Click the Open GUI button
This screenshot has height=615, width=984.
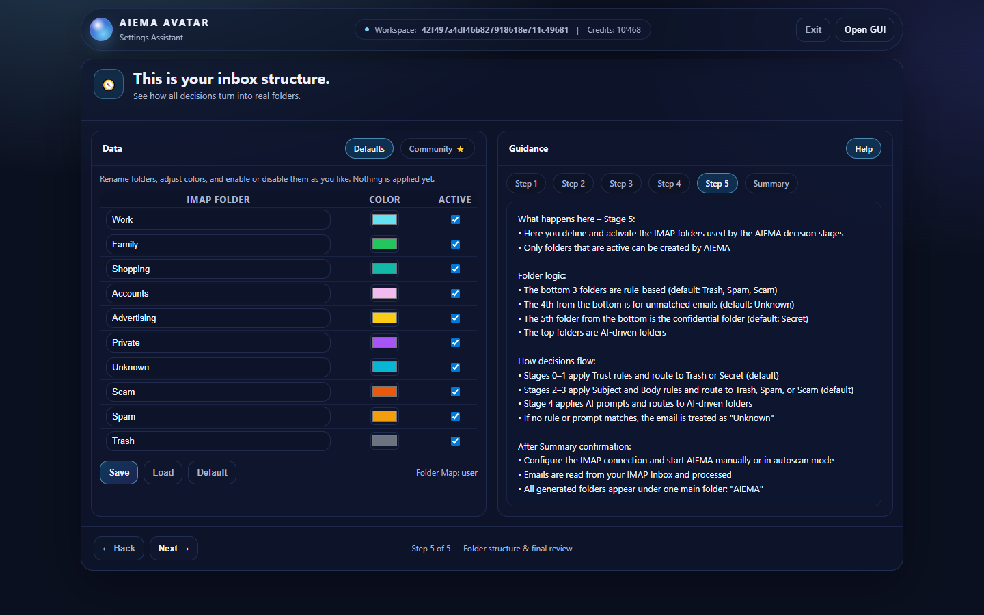864,30
